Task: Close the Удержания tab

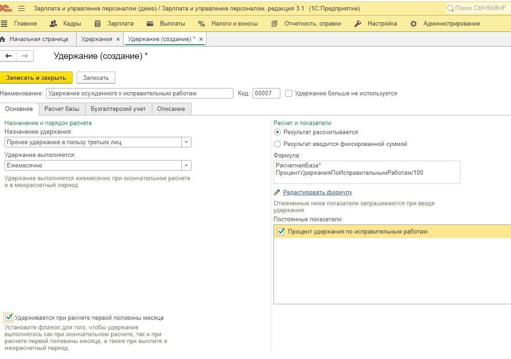Action: coord(118,39)
